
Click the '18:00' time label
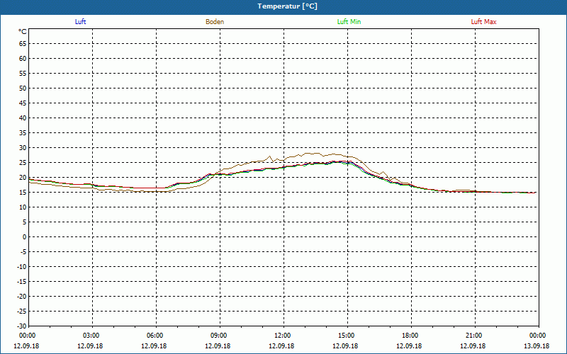[410, 336]
